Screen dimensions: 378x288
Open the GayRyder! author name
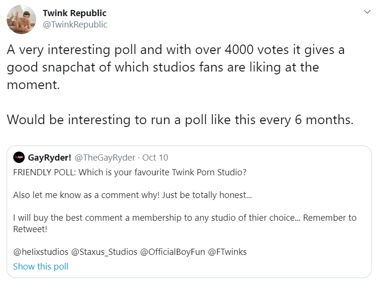pos(48,158)
